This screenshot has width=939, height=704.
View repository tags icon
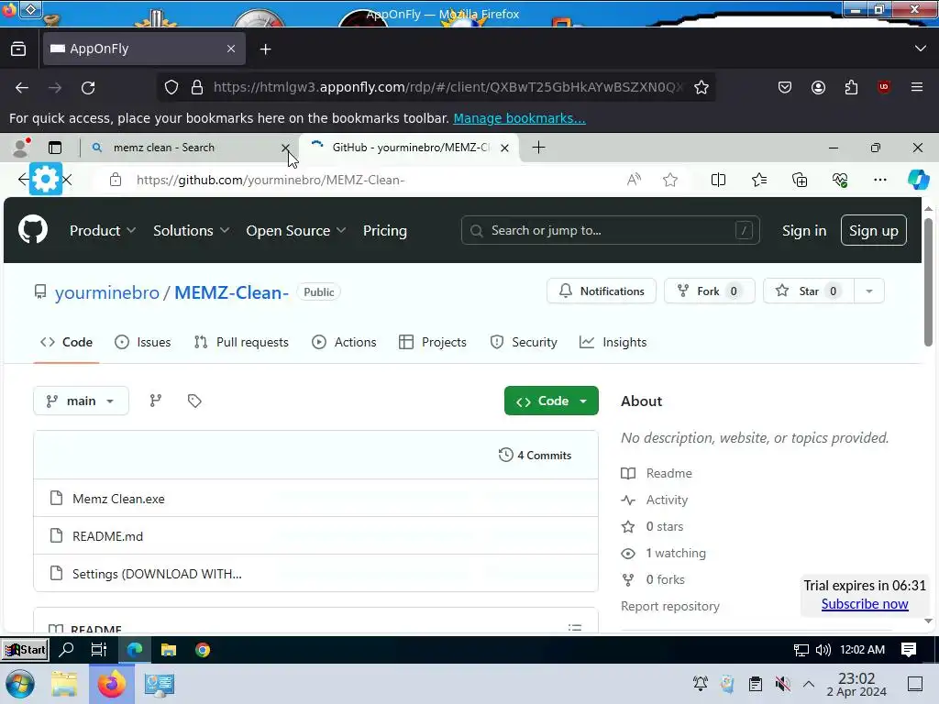[194, 401]
